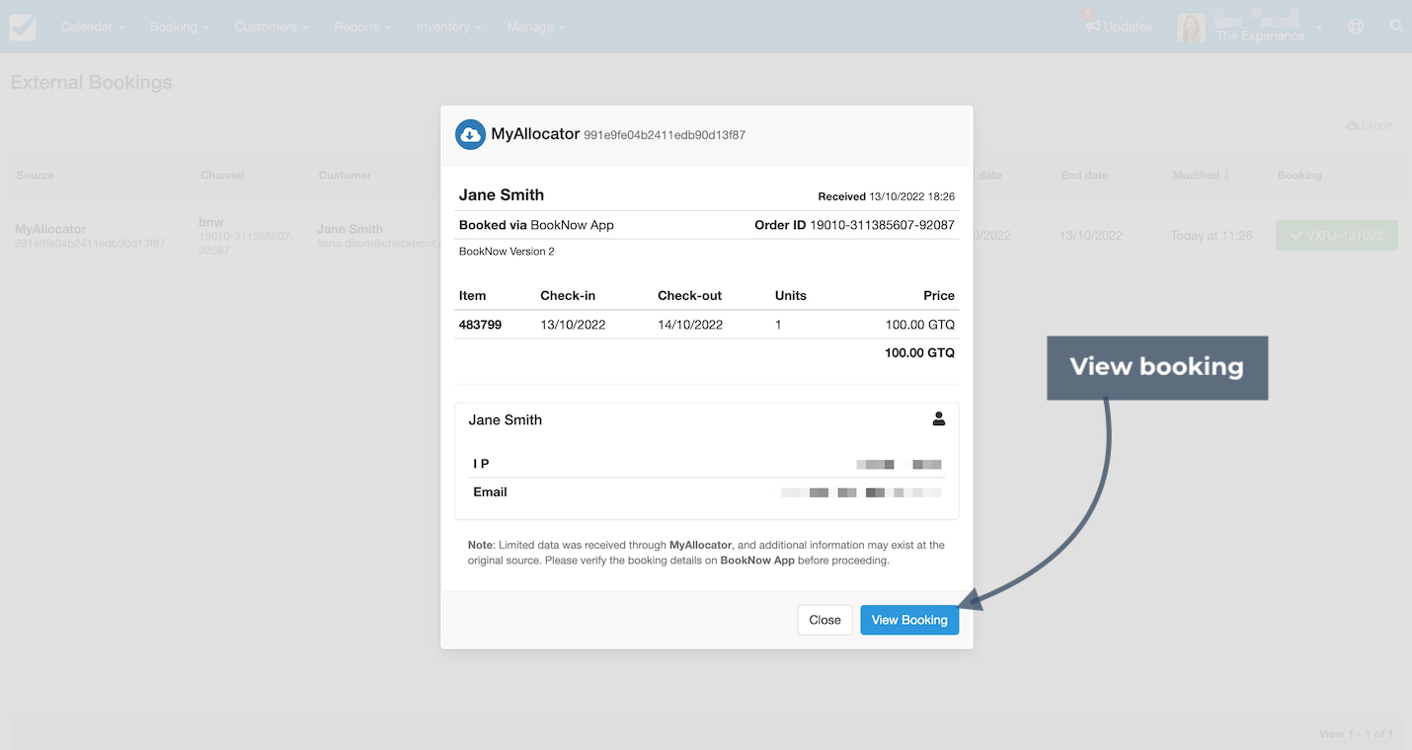
Task: Click the globe icon in navbar
Action: (x=1356, y=27)
